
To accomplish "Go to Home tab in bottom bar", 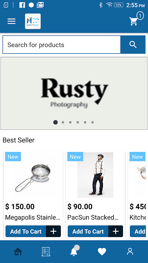I will coord(18,251).
